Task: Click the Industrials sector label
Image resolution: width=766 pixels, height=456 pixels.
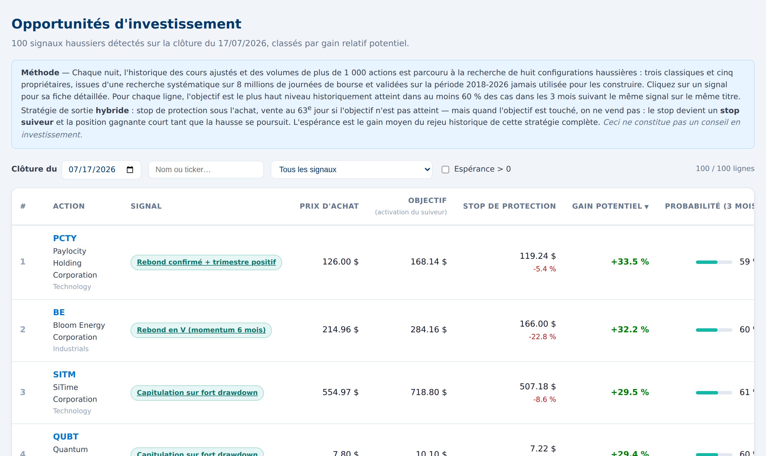Action: click(71, 349)
